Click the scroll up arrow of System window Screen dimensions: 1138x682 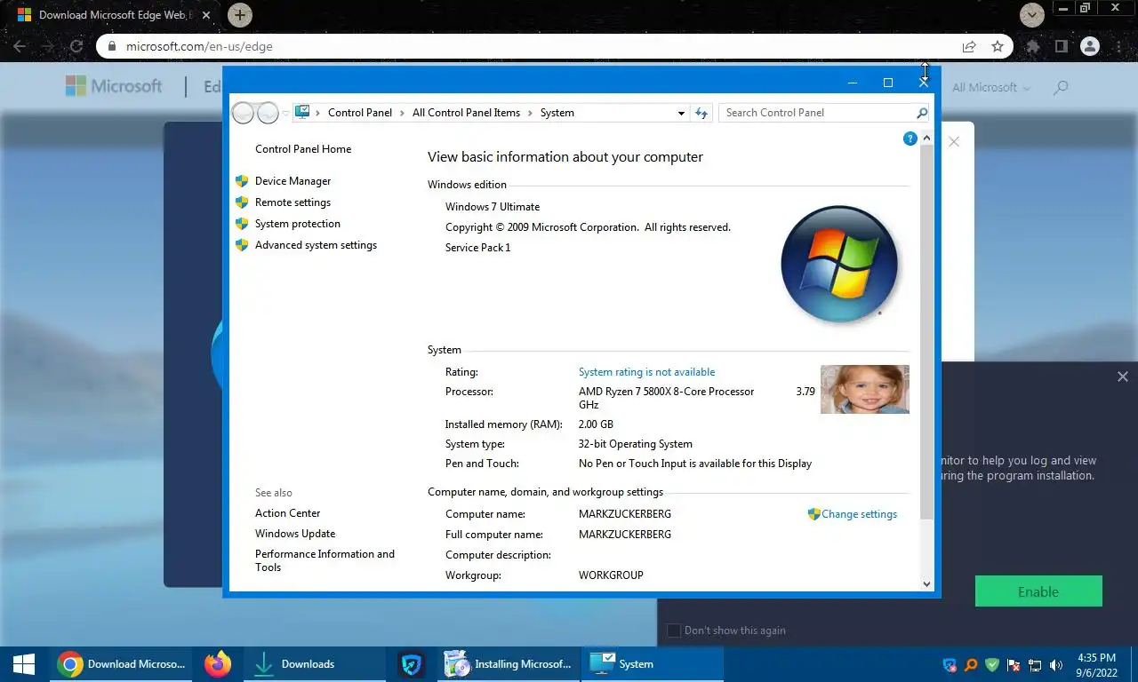click(926, 139)
